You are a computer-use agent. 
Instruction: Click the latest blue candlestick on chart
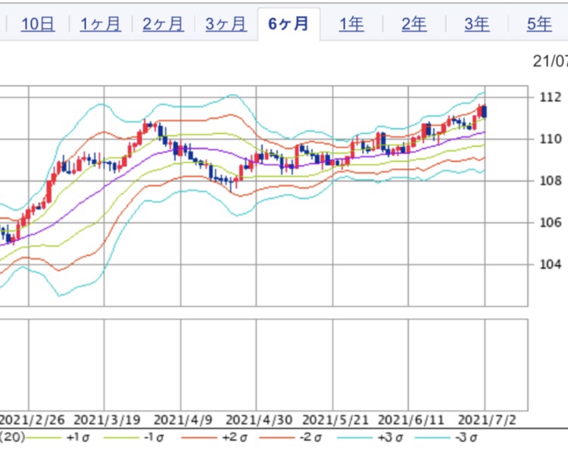tap(485, 111)
